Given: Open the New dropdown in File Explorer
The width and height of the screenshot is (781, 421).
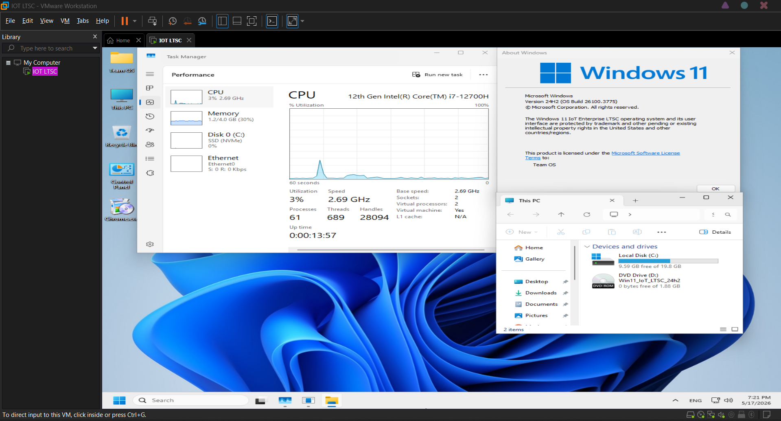Looking at the screenshot, I should [x=522, y=232].
